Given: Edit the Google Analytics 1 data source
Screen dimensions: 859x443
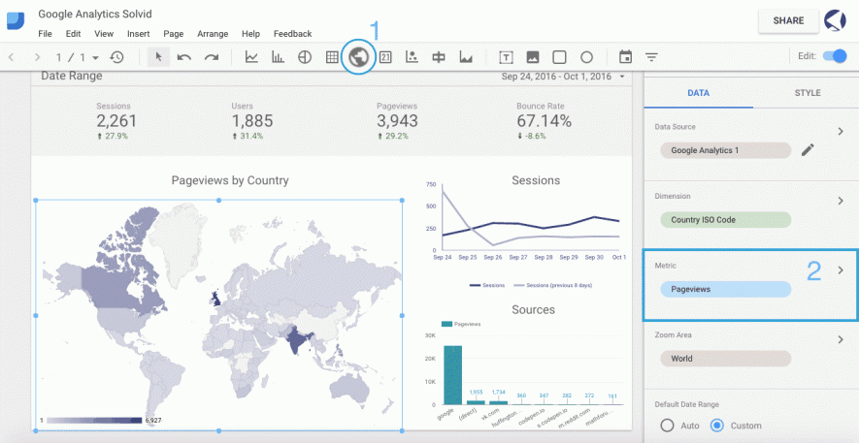Looking at the screenshot, I should tap(808, 150).
